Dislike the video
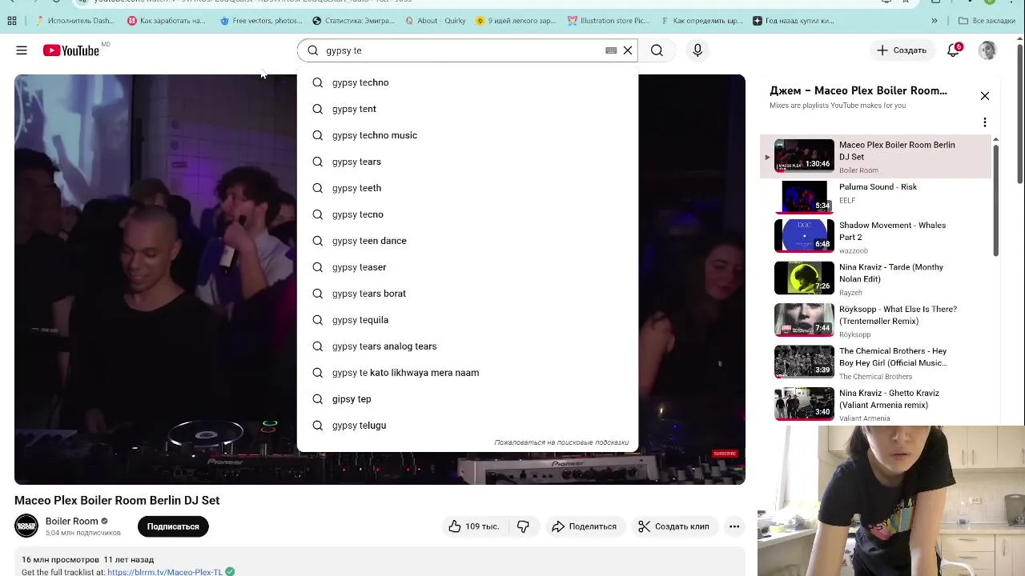 tap(523, 526)
